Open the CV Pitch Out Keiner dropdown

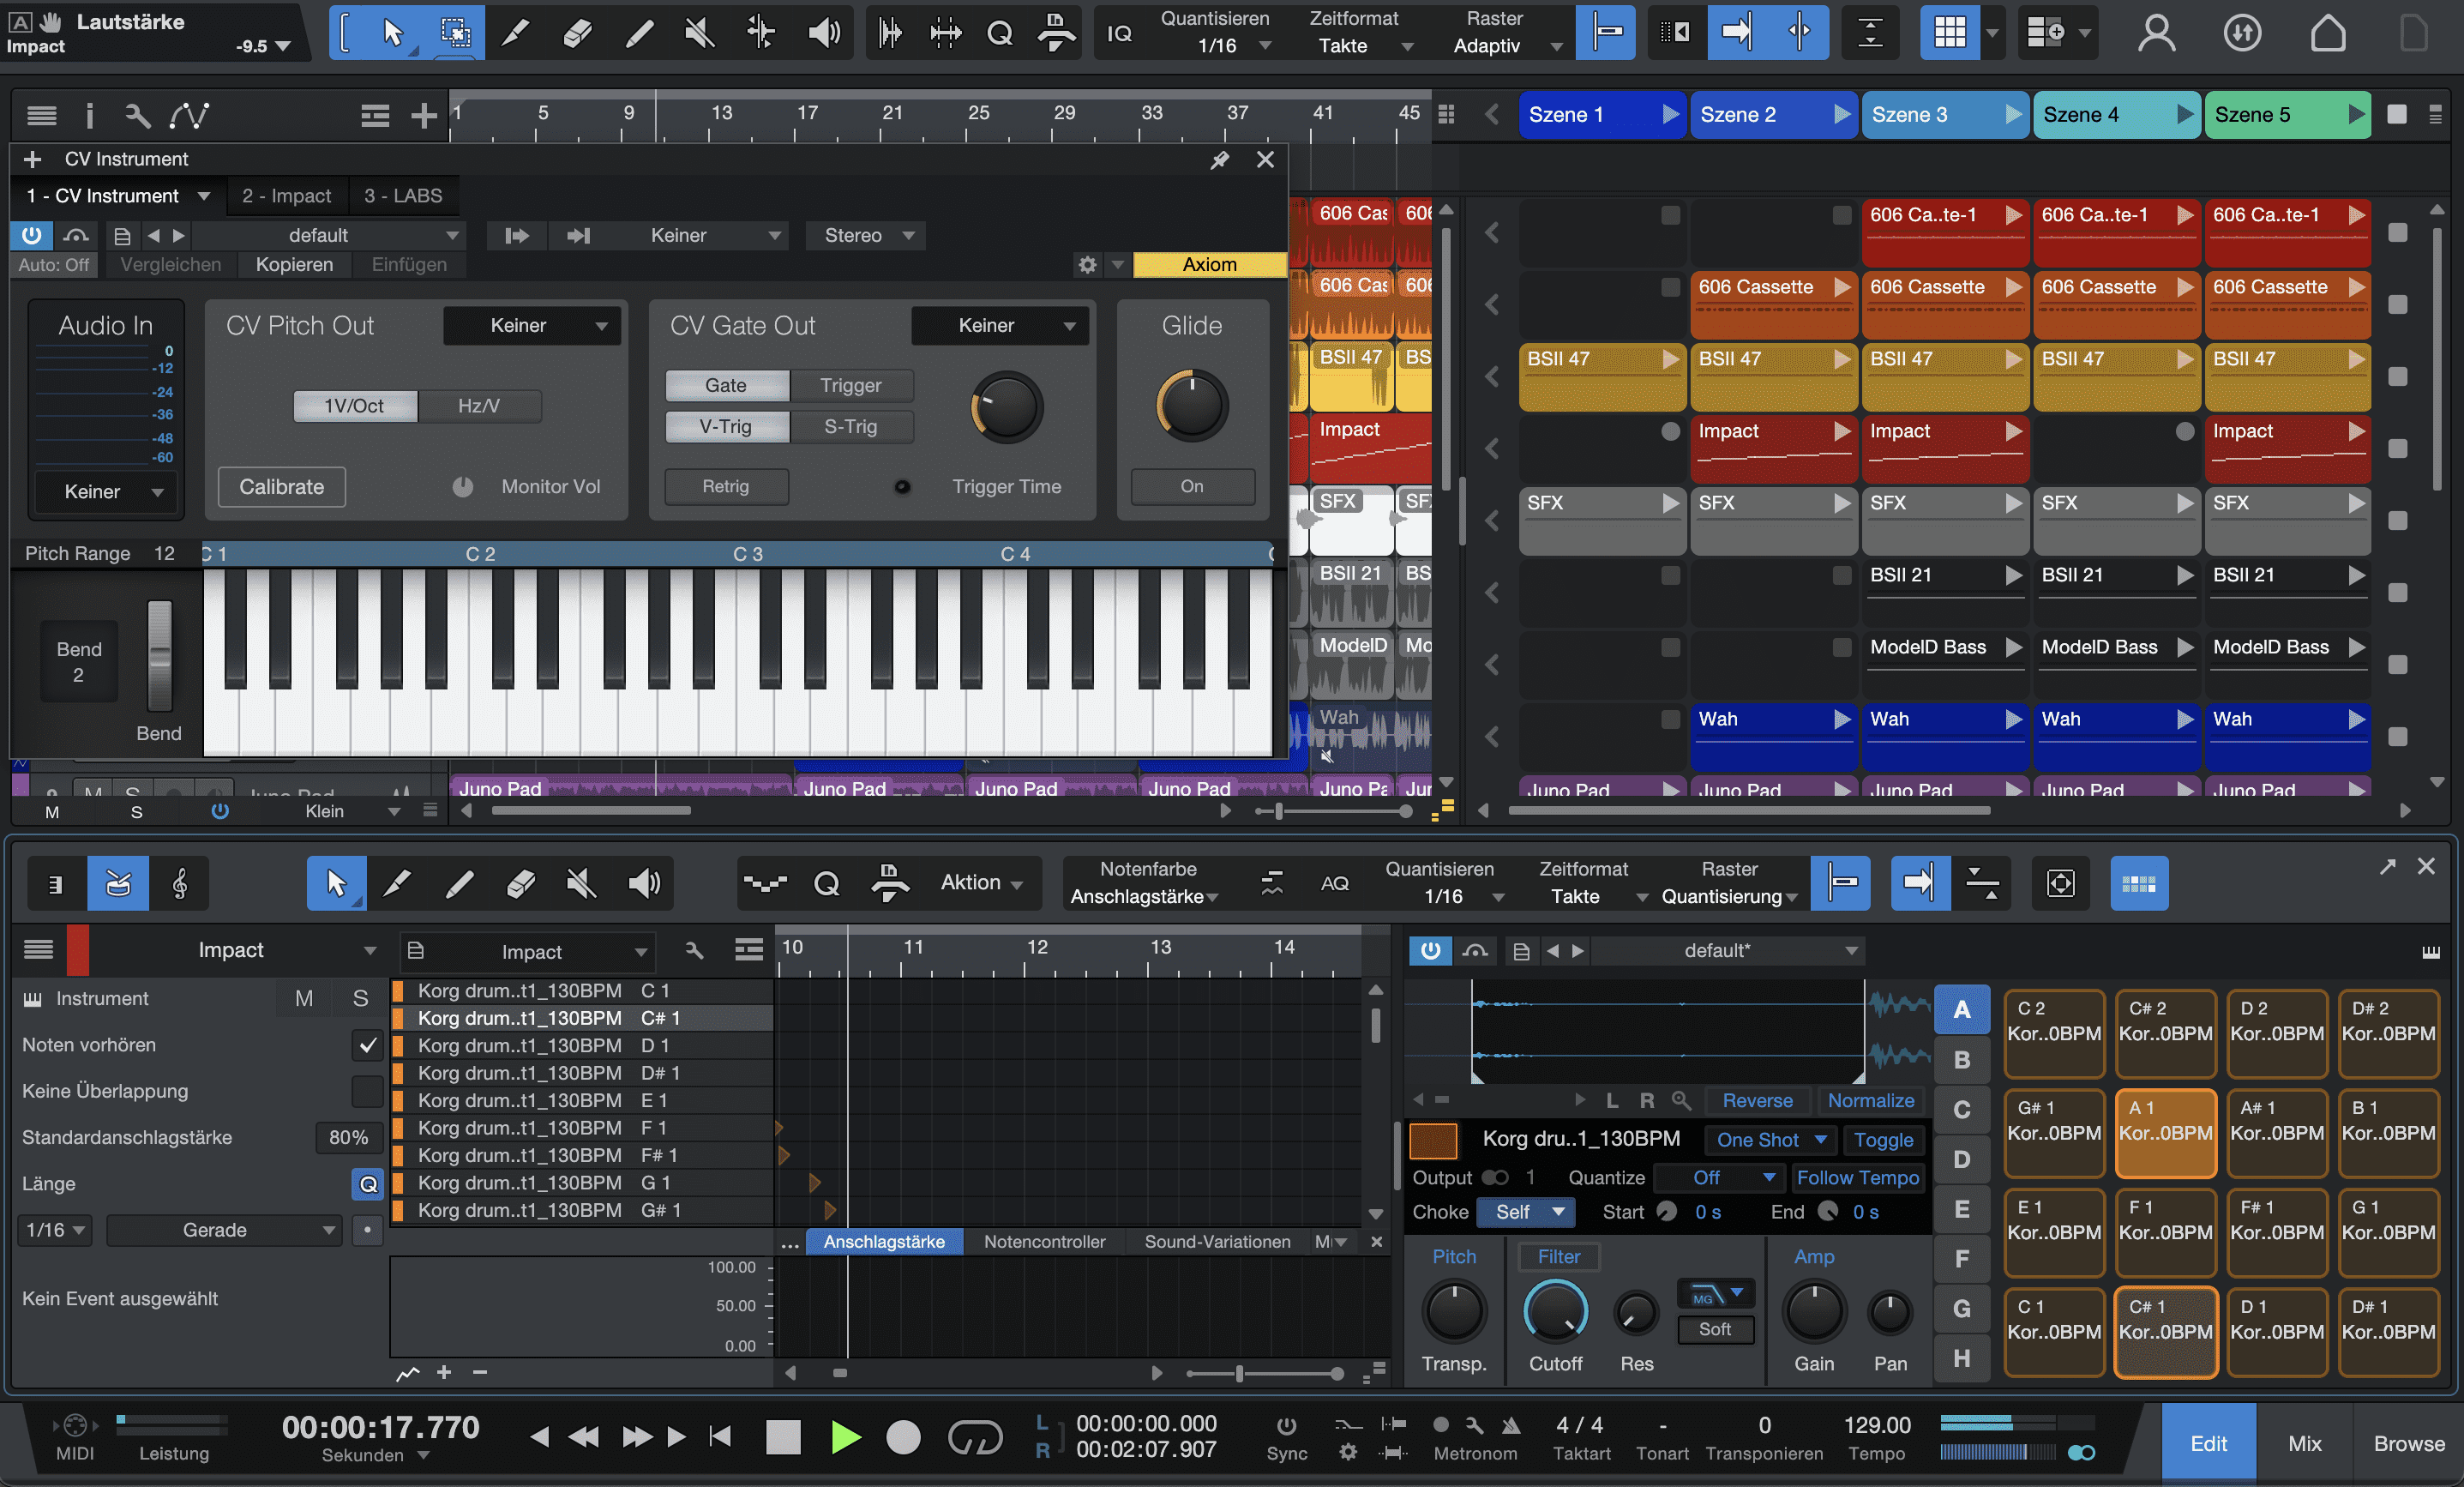click(x=532, y=326)
